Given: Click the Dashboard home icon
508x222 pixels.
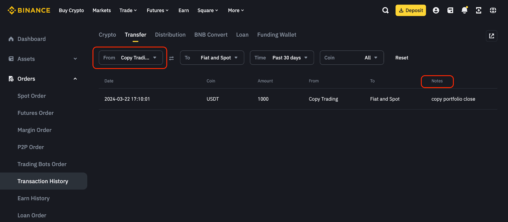Looking at the screenshot, I should (x=11, y=39).
